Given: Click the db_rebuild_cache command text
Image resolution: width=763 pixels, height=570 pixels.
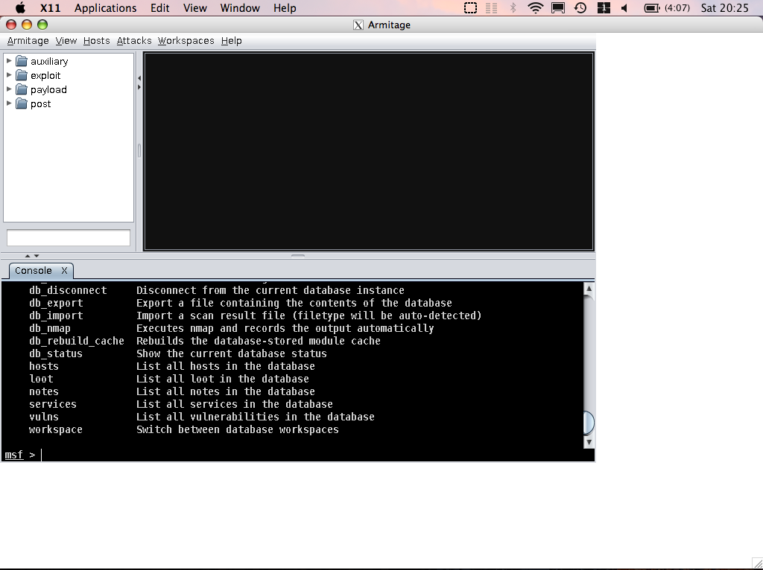Looking at the screenshot, I should (x=77, y=341).
